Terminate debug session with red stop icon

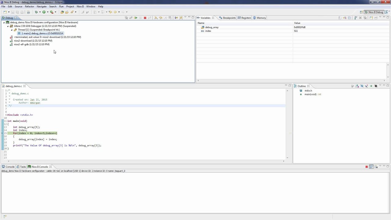coord(145,18)
